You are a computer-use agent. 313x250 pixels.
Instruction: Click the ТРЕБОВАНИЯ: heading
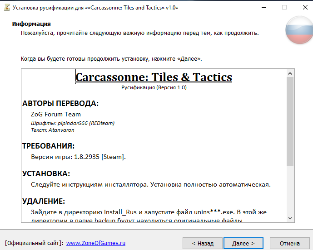coord(48,146)
